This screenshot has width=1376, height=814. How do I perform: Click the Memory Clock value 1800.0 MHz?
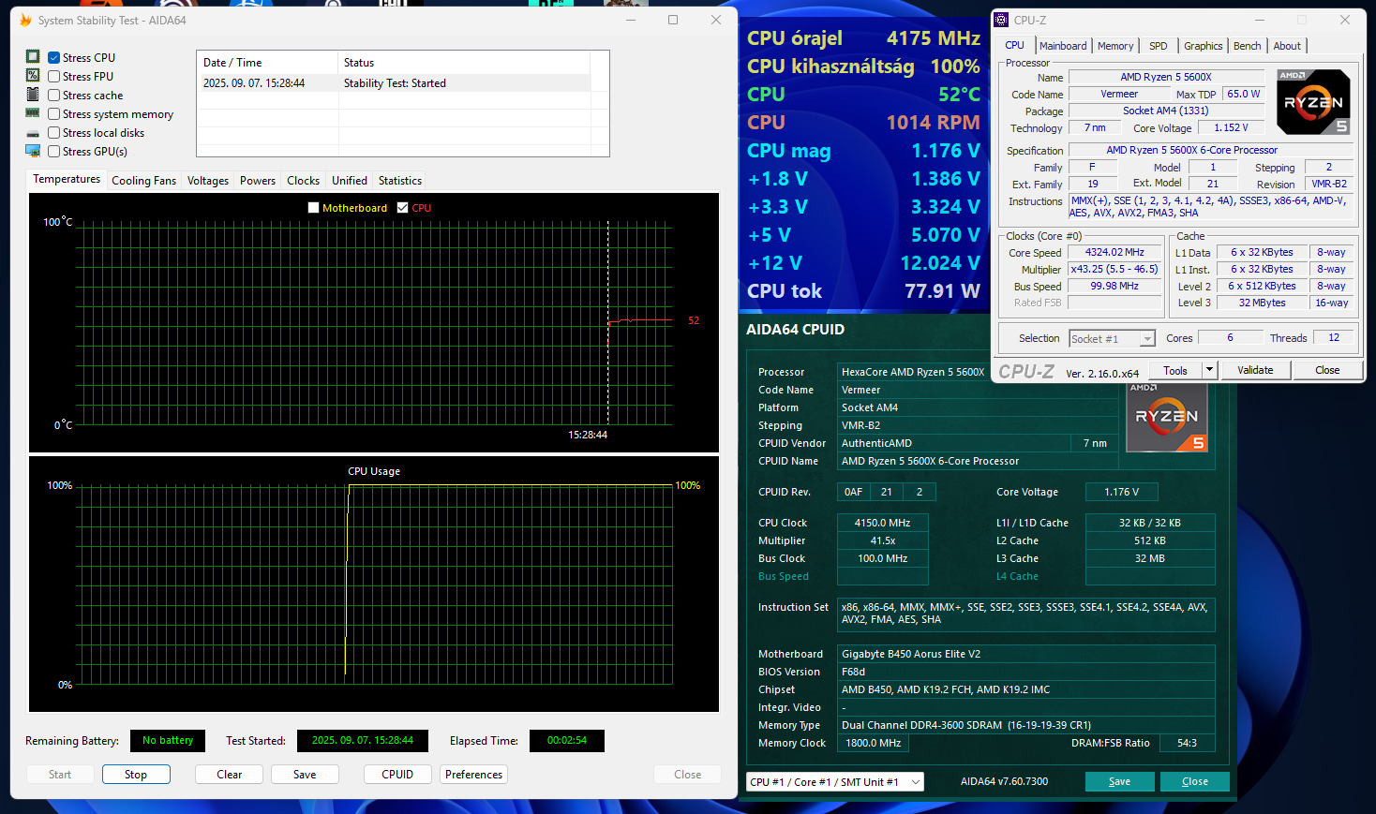tap(873, 743)
